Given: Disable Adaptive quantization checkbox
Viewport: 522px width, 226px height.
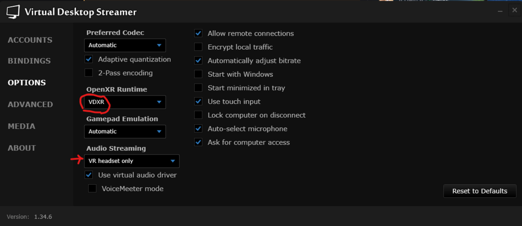Looking at the screenshot, I should point(89,60).
